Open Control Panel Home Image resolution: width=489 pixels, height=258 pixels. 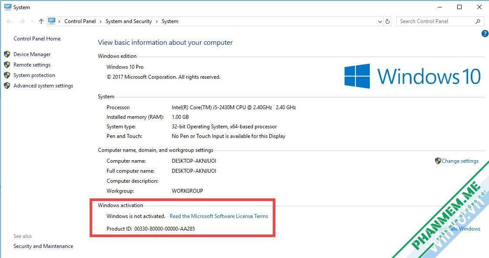tap(37, 39)
